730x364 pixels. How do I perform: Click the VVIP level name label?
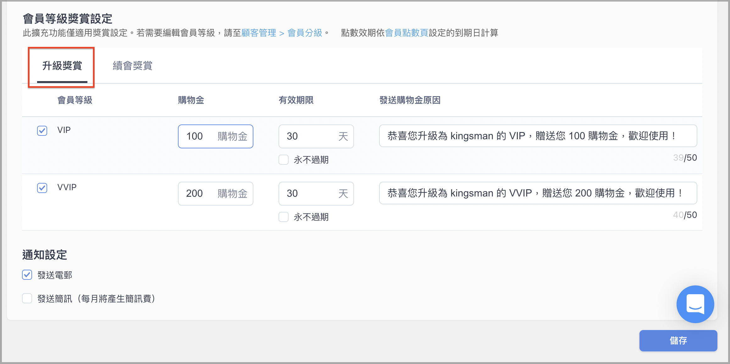[x=67, y=187]
